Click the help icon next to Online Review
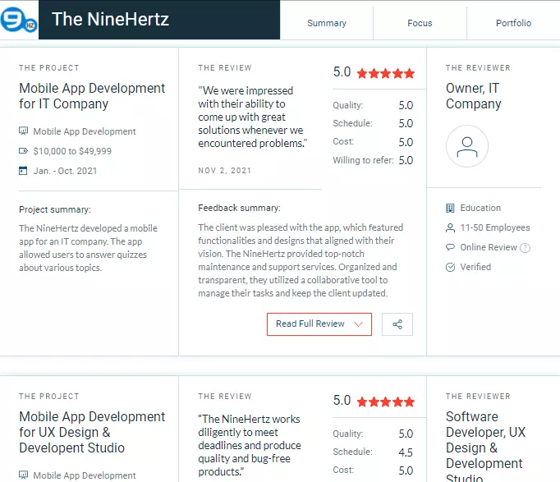Viewport: 560px width, 482px height. point(525,248)
